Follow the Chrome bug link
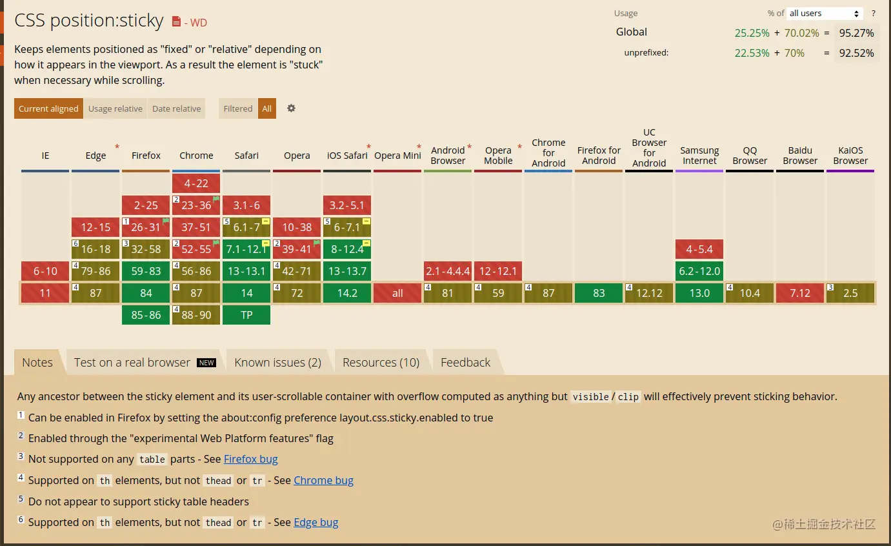The height and width of the screenshot is (546, 891). (x=324, y=480)
